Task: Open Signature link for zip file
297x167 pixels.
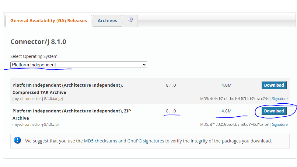Action: click(280, 125)
